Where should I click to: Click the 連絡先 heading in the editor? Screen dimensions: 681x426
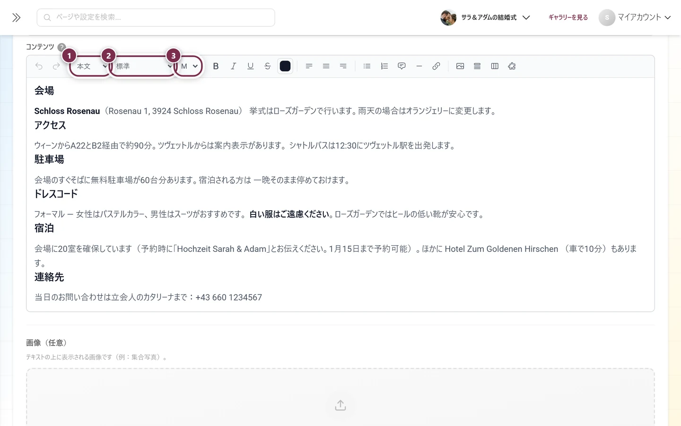tap(49, 277)
